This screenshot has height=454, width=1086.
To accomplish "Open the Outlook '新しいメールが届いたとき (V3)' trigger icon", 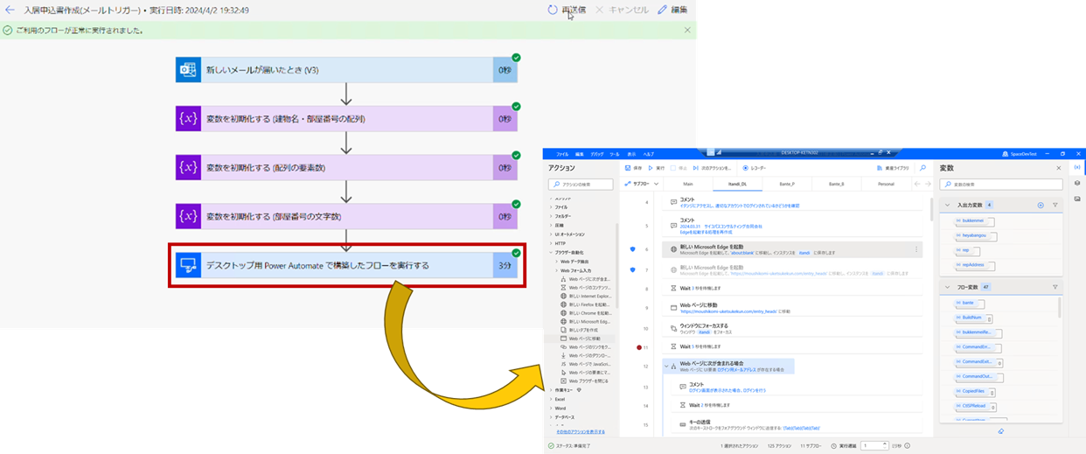I will coord(188,70).
